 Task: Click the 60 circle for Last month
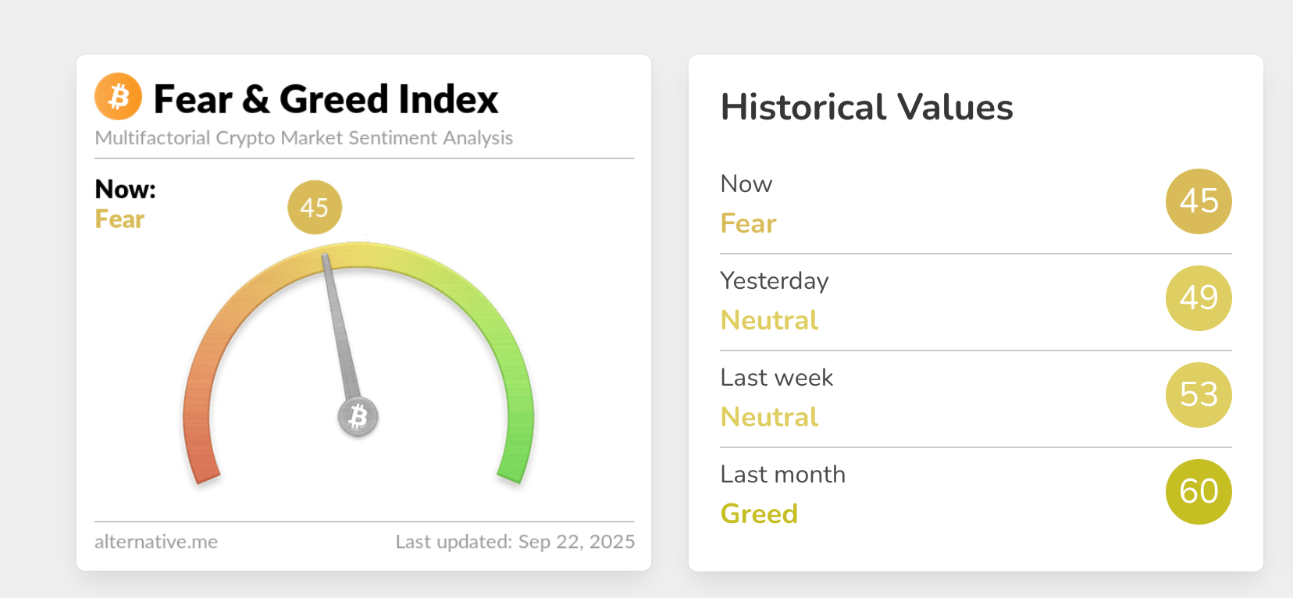click(1199, 492)
